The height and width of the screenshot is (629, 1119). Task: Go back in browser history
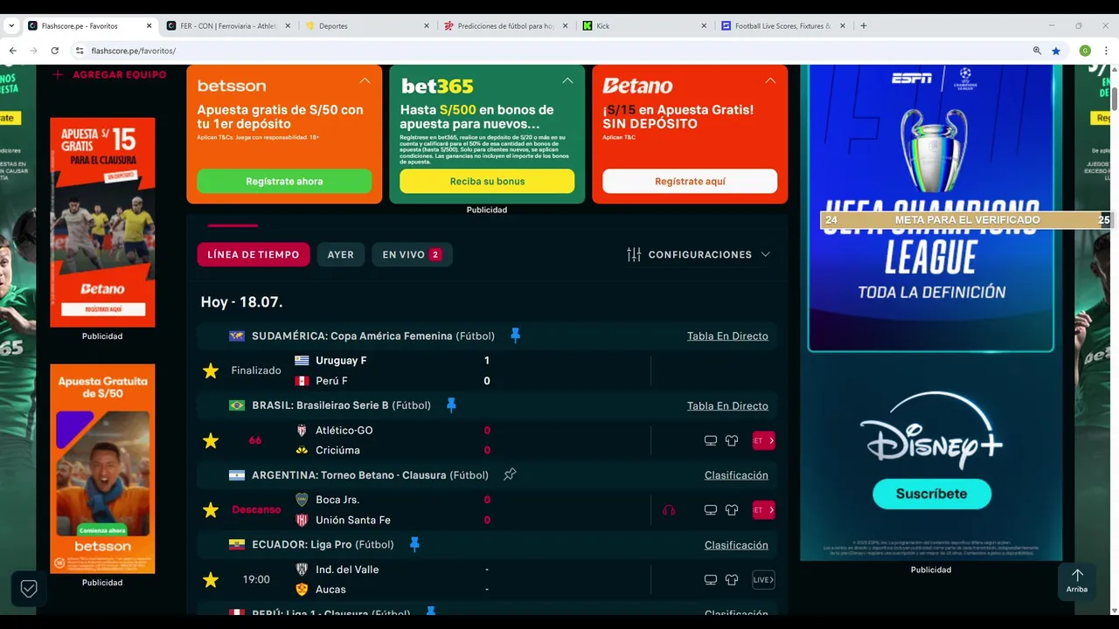pos(12,51)
